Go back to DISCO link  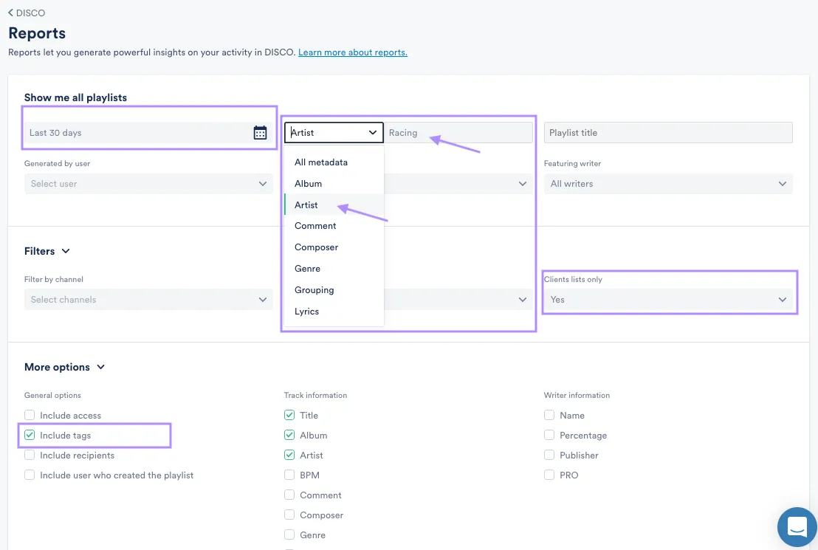tap(30, 13)
